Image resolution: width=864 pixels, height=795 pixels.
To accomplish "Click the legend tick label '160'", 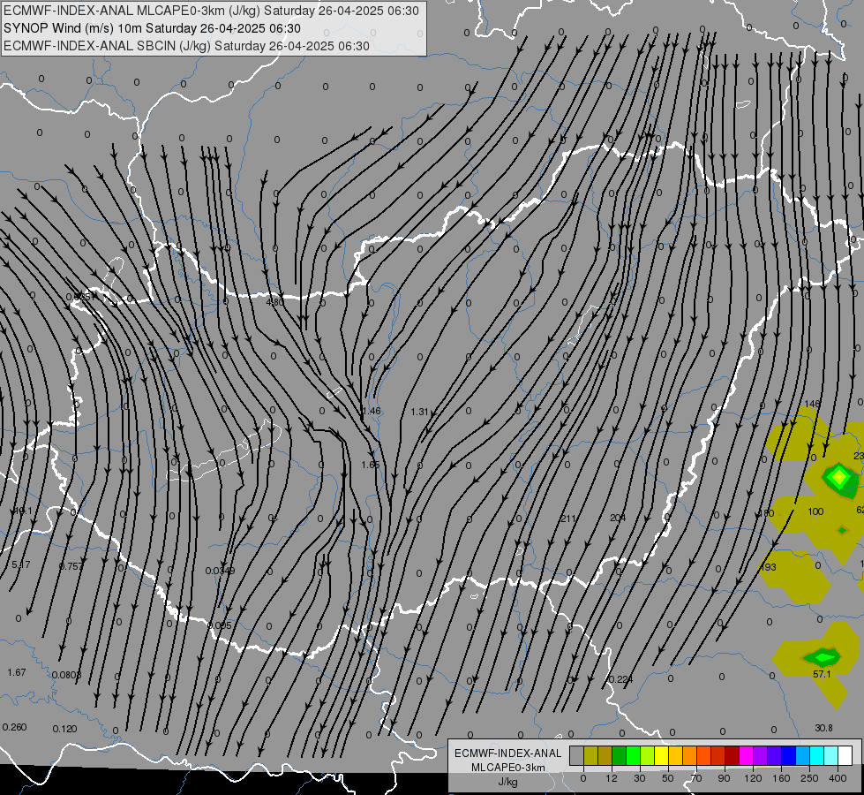I will (x=781, y=778).
